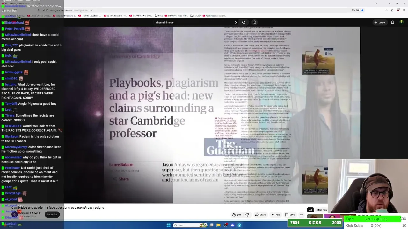
Task: Subscribe to the Channel 4 News channel
Action: point(52,214)
